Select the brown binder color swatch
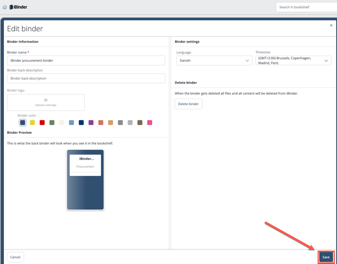Screen dimensions: 337x264 pos(140,123)
